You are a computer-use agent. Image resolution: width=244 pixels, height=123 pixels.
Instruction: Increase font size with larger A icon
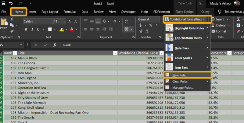pyautogui.click(x=70, y=21)
